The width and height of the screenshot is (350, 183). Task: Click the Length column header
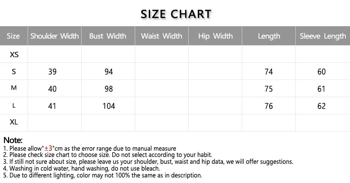(269, 36)
